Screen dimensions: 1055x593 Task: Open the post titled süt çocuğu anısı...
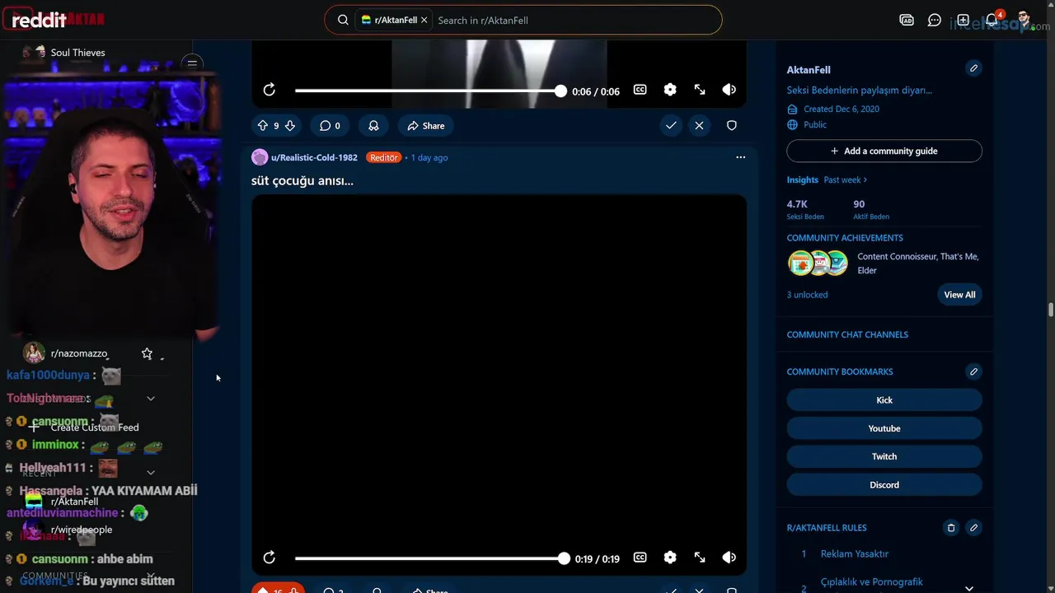pyautogui.click(x=302, y=180)
